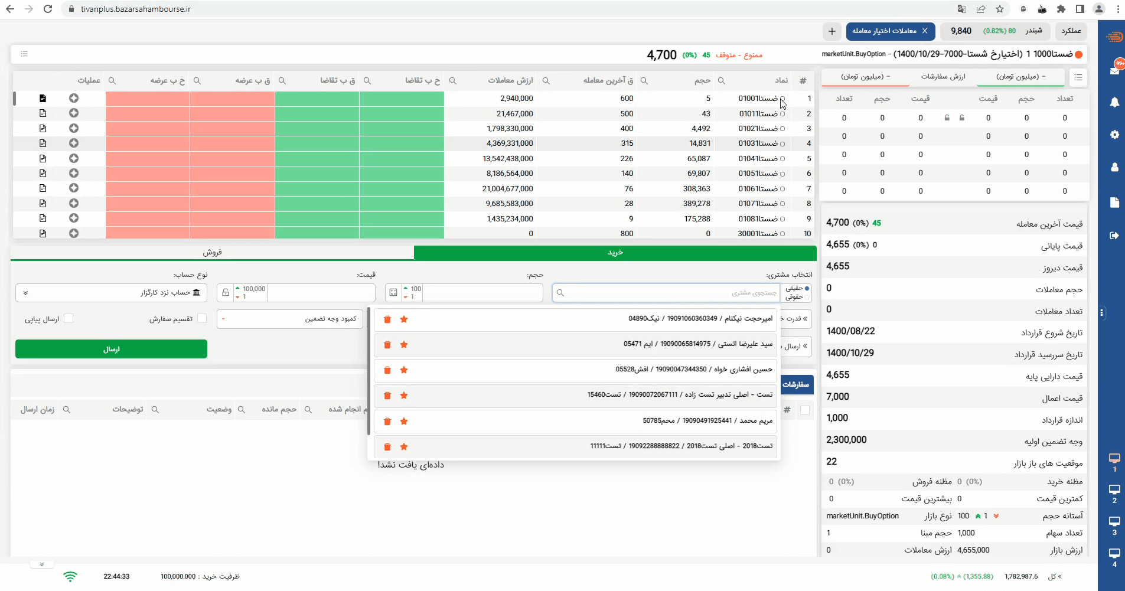Click the list view icon beside order value
The height and width of the screenshot is (591, 1125).
[1078, 77]
